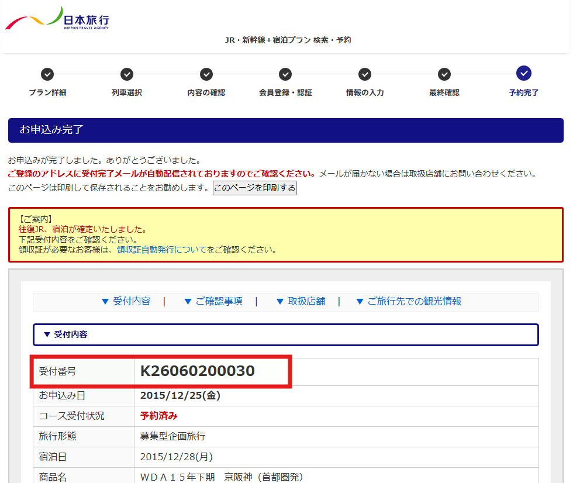Click reservation number K26060200030

[x=198, y=371]
